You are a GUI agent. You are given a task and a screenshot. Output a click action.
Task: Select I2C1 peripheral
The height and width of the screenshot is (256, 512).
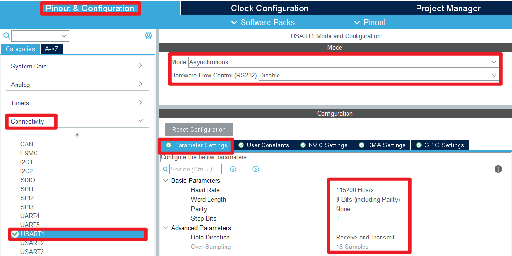pyautogui.click(x=26, y=162)
